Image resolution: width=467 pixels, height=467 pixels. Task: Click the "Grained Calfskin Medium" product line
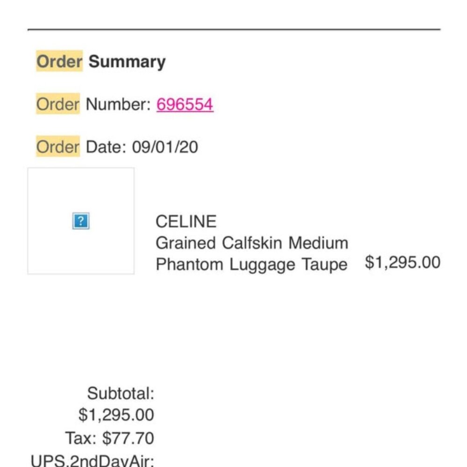click(252, 243)
